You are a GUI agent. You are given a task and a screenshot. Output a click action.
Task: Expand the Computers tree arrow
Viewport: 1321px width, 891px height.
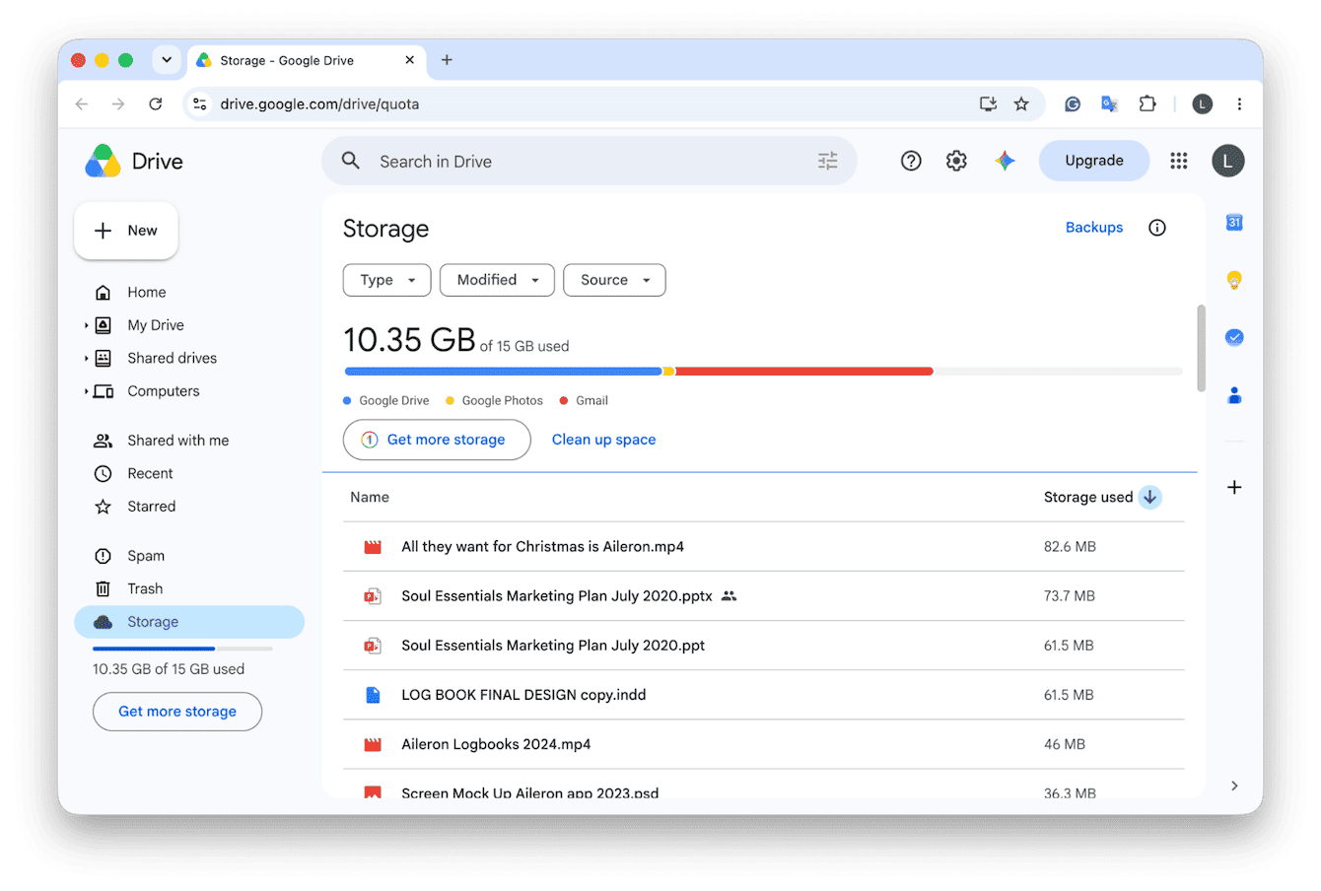[x=86, y=391]
